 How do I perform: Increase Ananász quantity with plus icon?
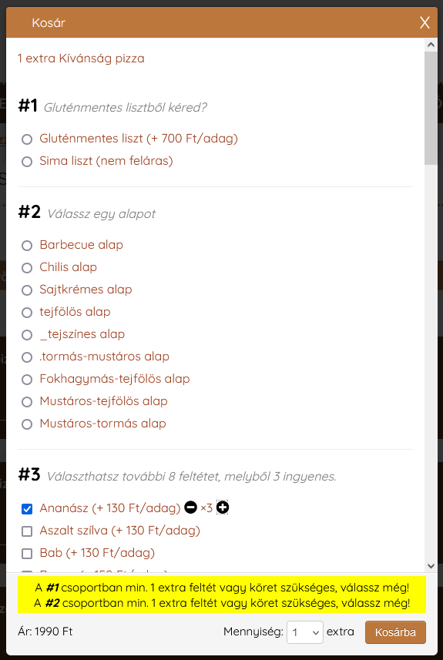click(223, 508)
